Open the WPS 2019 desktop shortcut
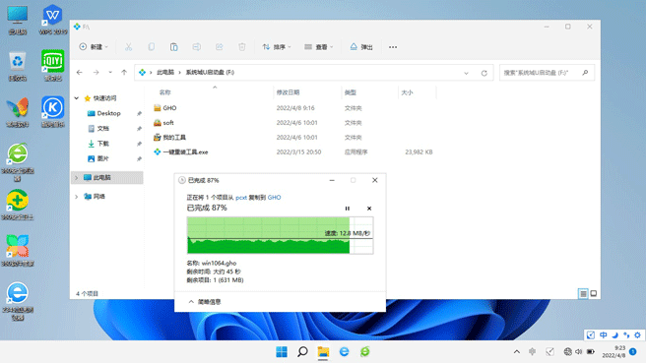This screenshot has height=363, width=646. (x=53, y=20)
